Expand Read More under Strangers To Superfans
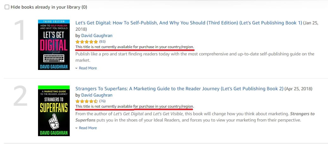The width and height of the screenshot is (328, 145). (88, 128)
